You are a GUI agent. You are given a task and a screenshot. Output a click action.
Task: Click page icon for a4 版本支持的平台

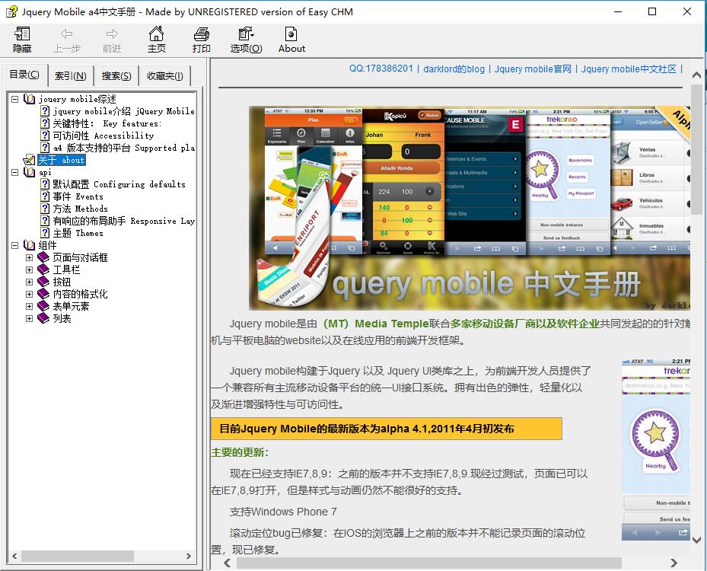45,148
